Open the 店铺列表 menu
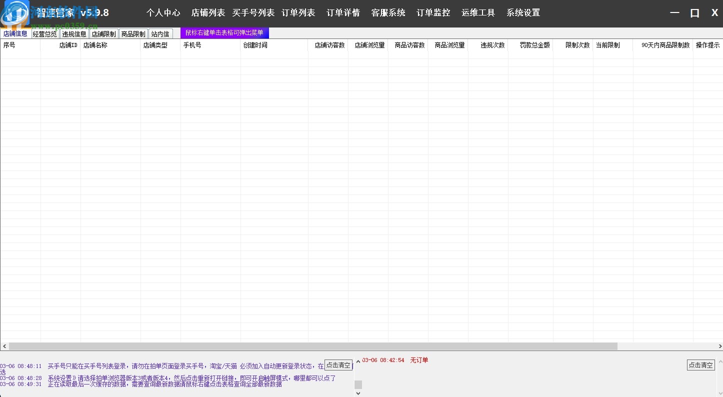 (x=208, y=13)
